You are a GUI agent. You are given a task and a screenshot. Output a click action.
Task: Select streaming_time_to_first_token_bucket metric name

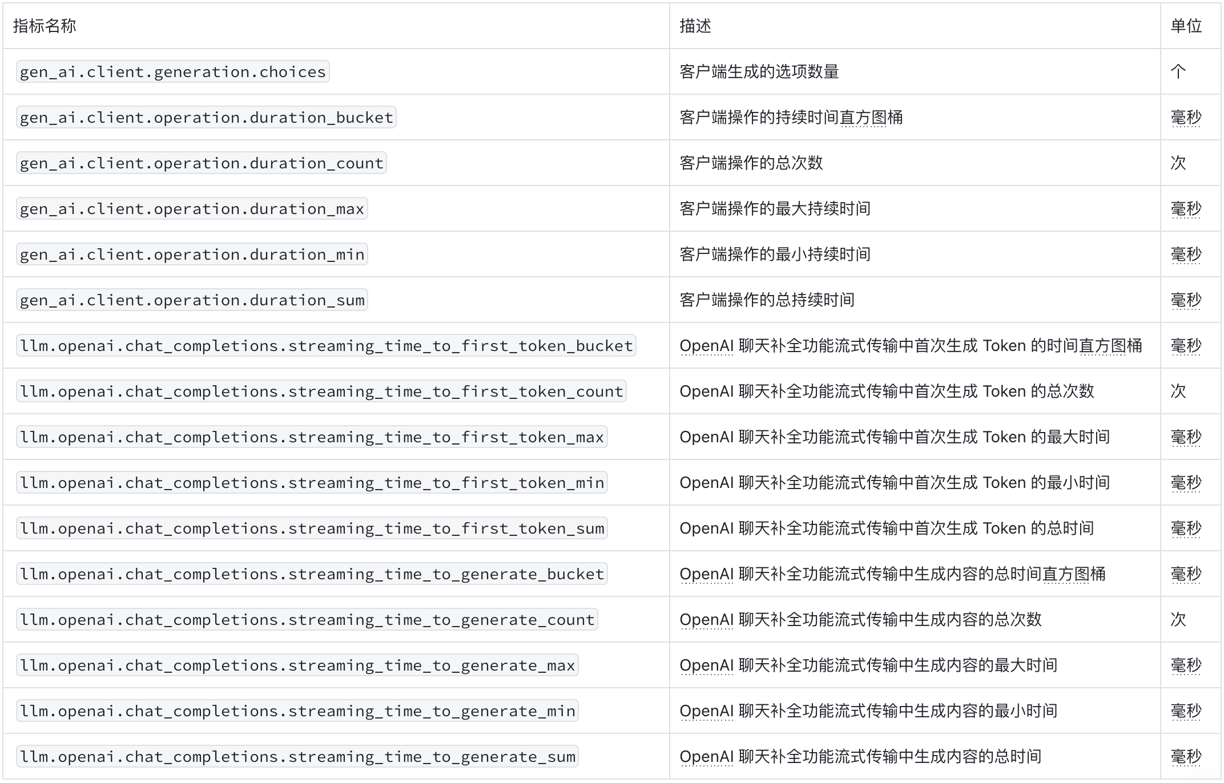(326, 345)
